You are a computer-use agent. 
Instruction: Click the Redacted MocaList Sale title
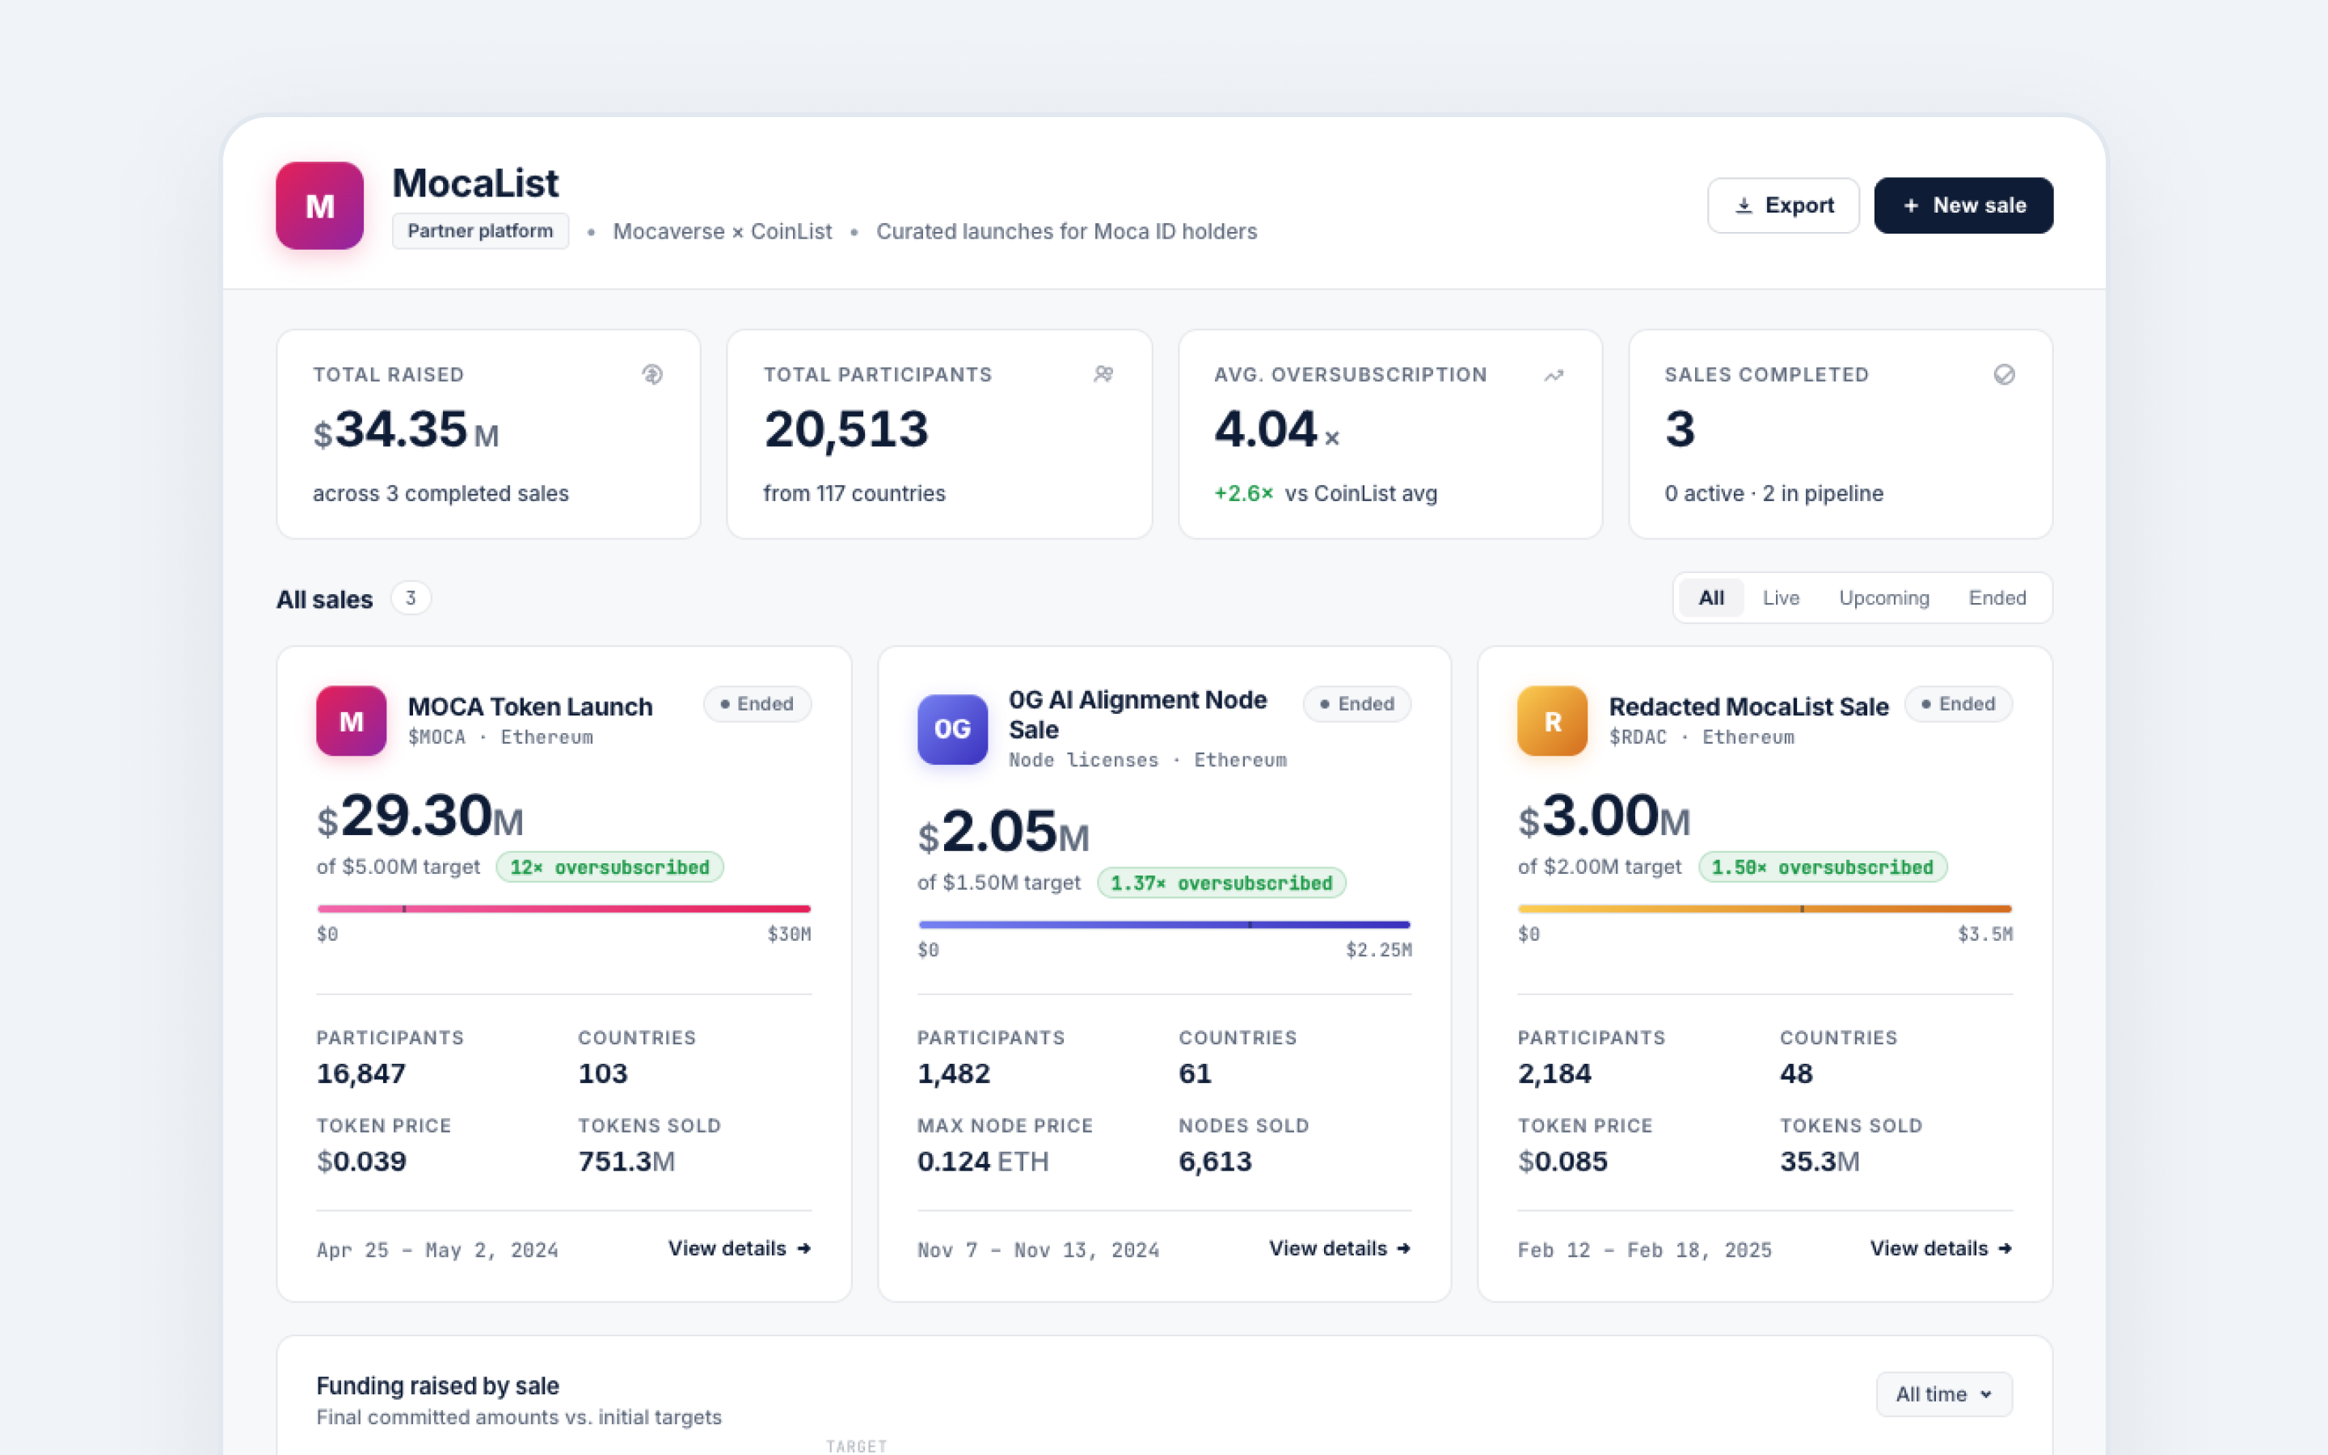1748,706
